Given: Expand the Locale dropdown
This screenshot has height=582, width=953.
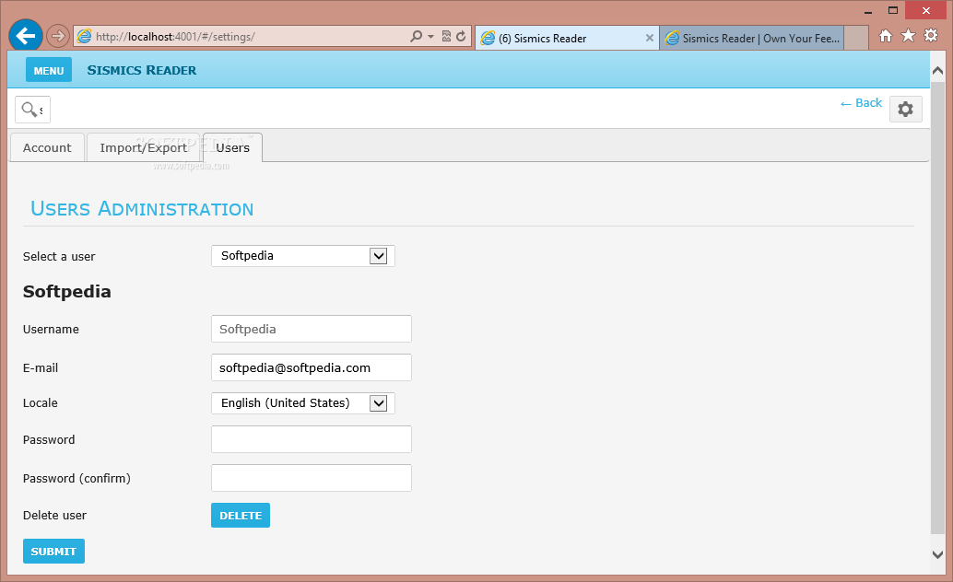Looking at the screenshot, I should [x=303, y=403].
